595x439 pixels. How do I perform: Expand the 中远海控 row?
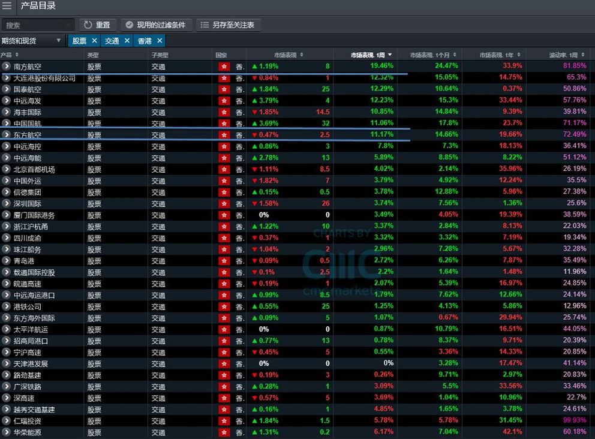6,146
